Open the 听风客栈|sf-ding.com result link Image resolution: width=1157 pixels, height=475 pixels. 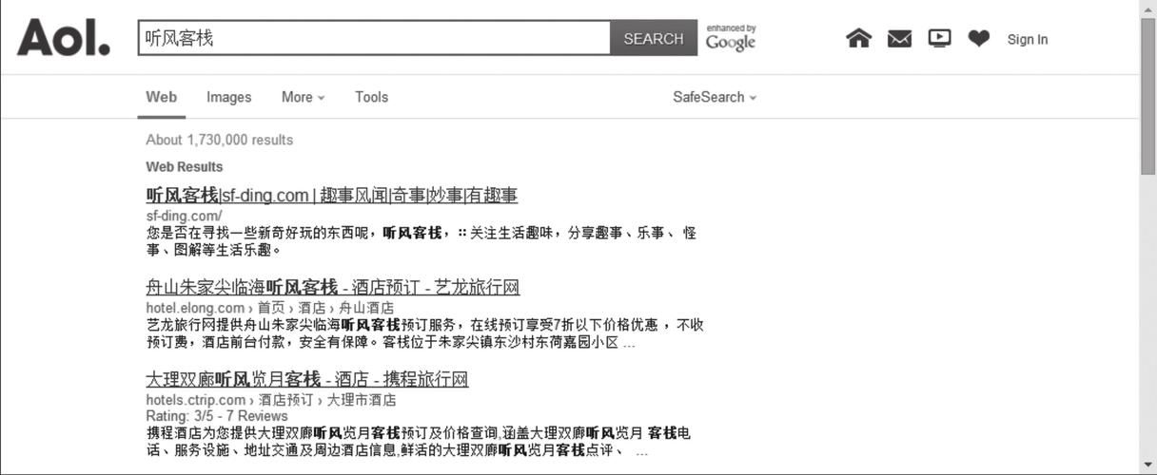332,196
